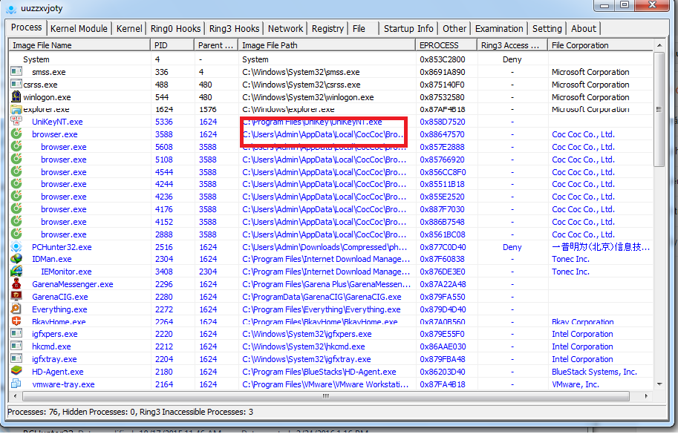Select the PCHunter32.exe process icon
This screenshot has width=678, height=437.
click(x=16, y=247)
